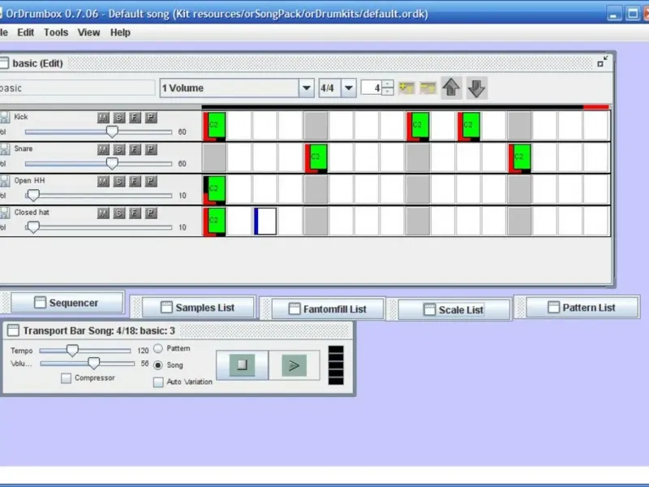This screenshot has height=487, width=649.
Task: Click the Transport Bar panel window icon
Action: [x=13, y=330]
